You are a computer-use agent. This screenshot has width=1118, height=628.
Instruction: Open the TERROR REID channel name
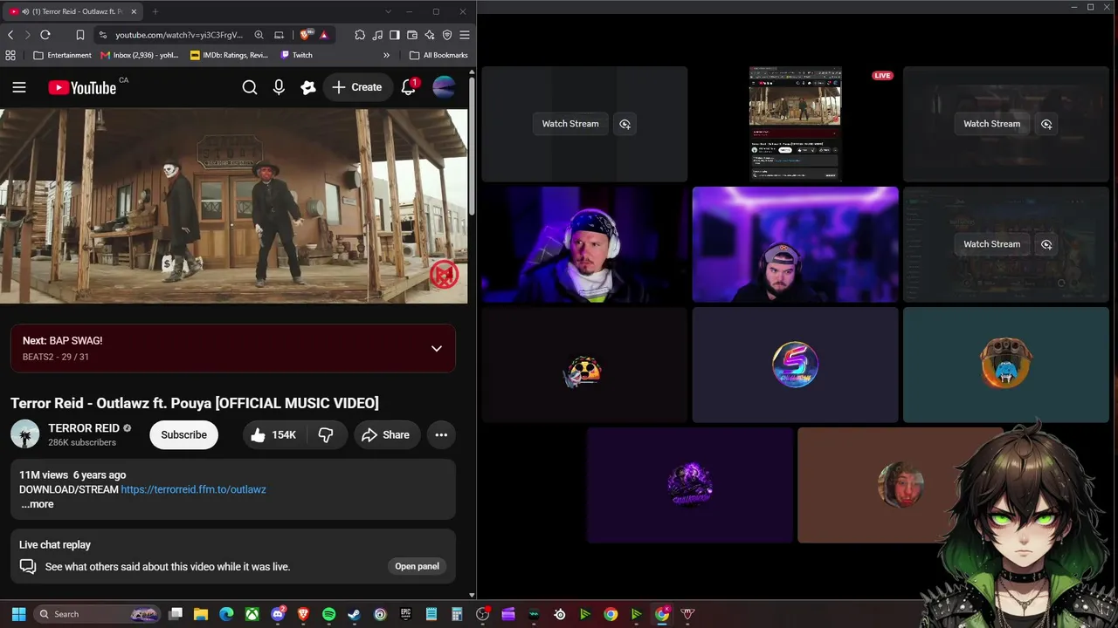click(84, 428)
